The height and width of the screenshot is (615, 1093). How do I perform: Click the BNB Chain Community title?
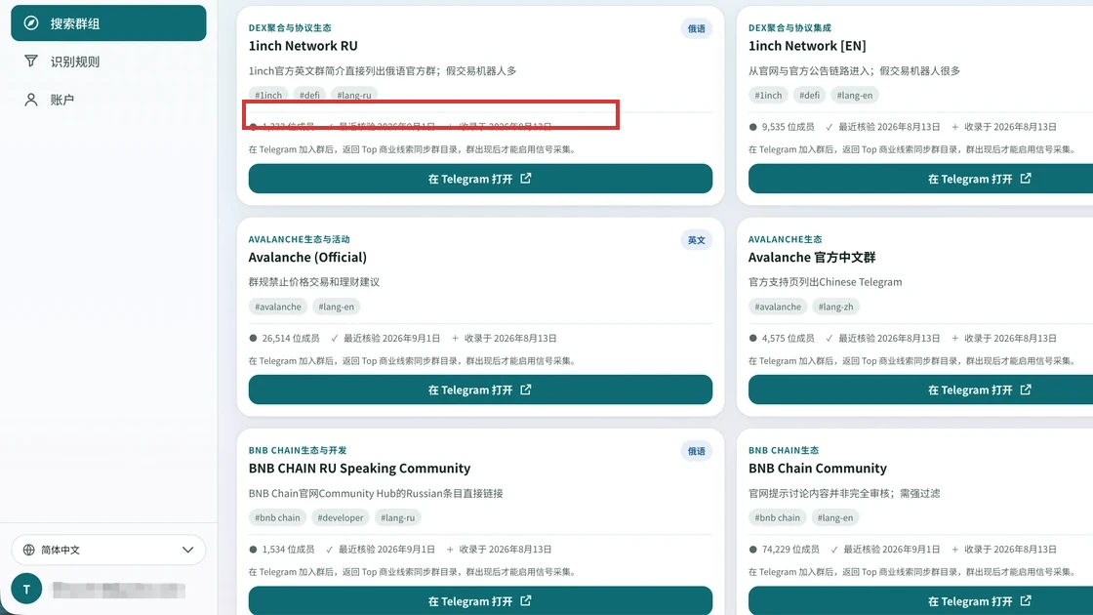tap(818, 468)
